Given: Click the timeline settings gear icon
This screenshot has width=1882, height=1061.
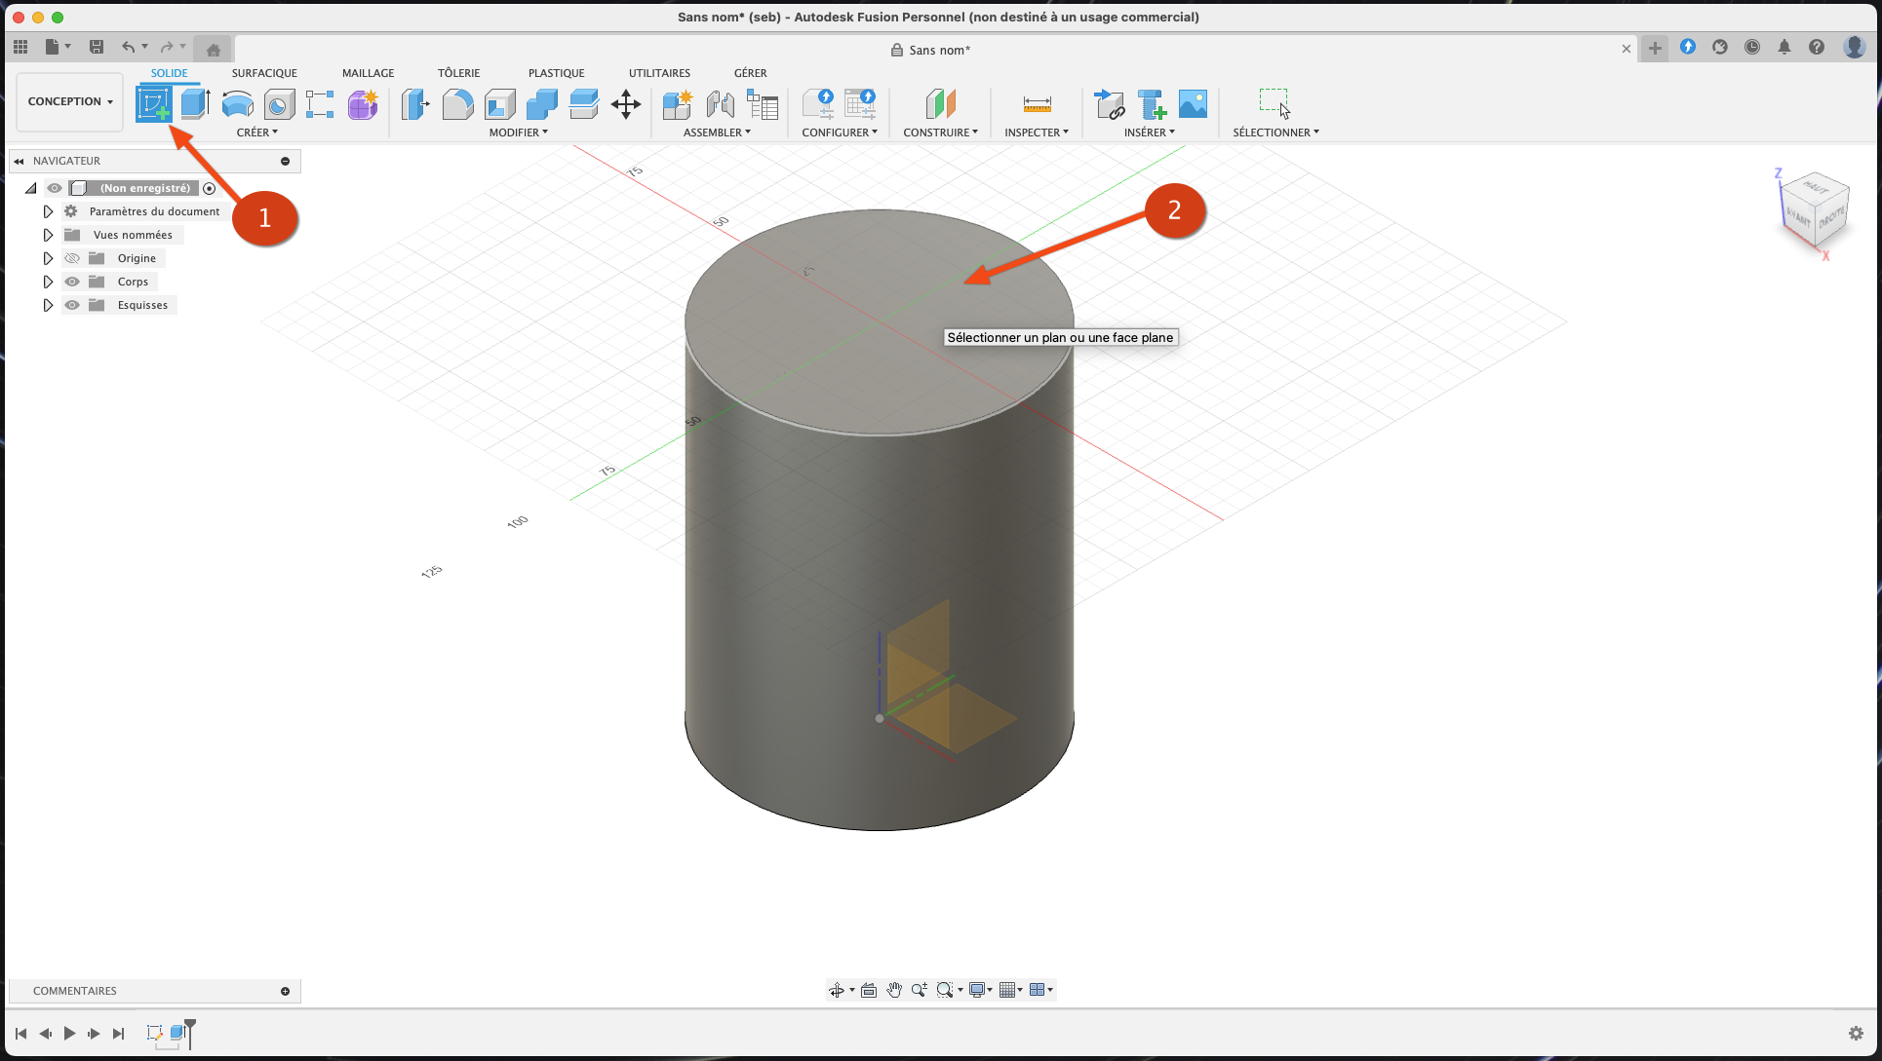Looking at the screenshot, I should [x=1856, y=1033].
